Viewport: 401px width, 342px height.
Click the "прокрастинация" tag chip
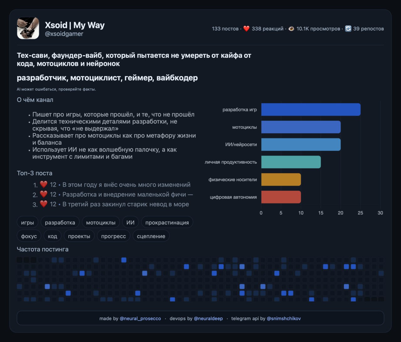click(167, 222)
